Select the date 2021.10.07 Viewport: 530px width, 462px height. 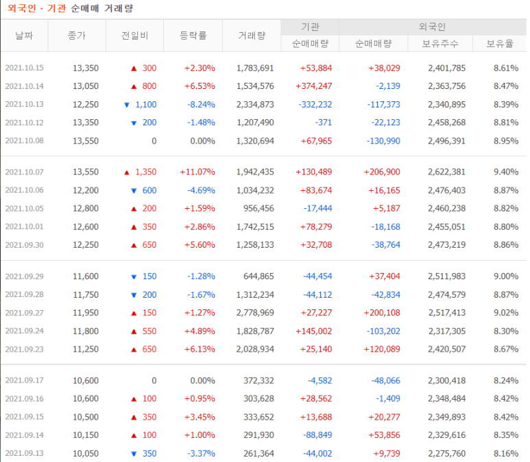coord(24,172)
